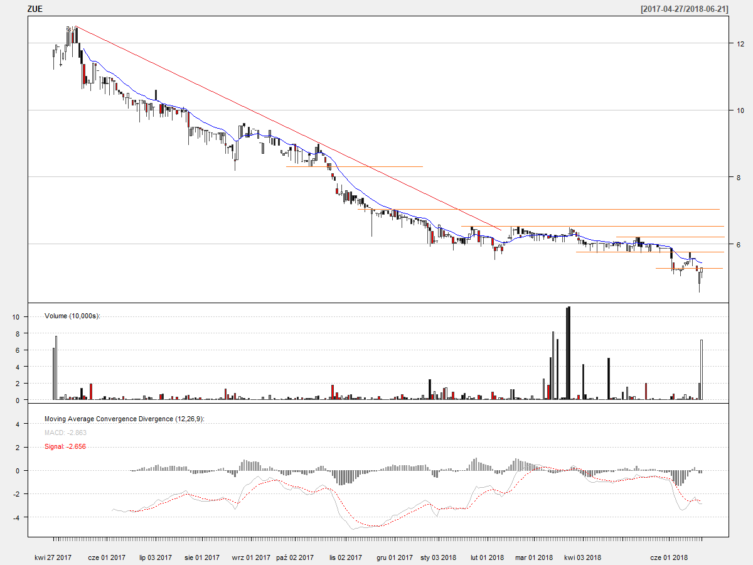Click the last volume bar at chart end

coord(702,370)
